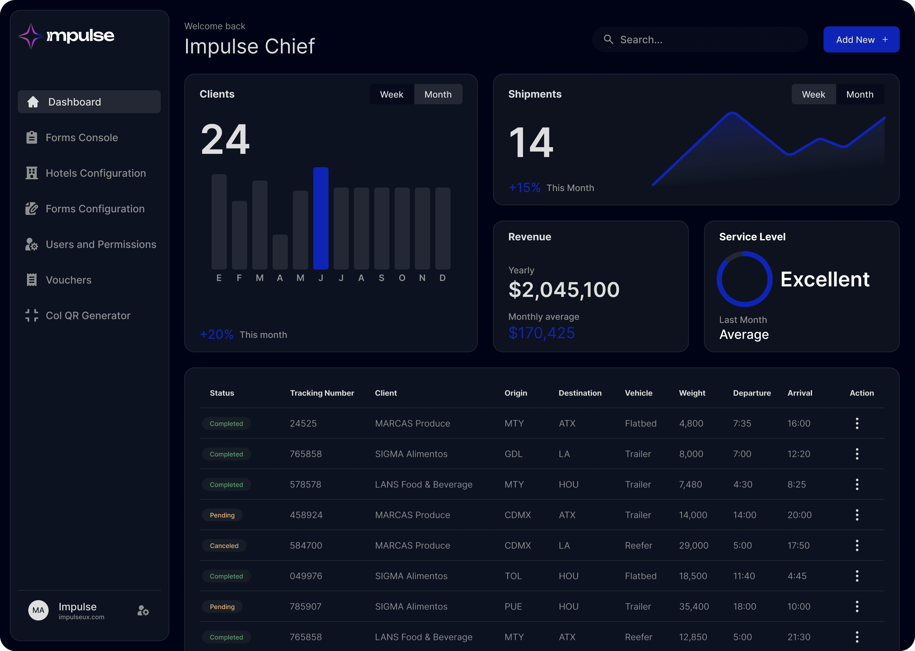Click the search magnifier icon
The width and height of the screenshot is (915, 651).
[608, 39]
